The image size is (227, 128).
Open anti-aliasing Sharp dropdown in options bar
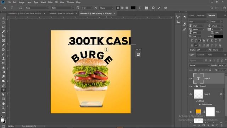pos(112,8)
